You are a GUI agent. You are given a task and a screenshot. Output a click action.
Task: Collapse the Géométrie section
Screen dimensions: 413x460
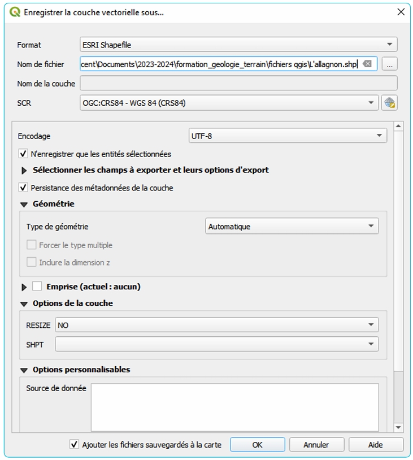(x=24, y=204)
